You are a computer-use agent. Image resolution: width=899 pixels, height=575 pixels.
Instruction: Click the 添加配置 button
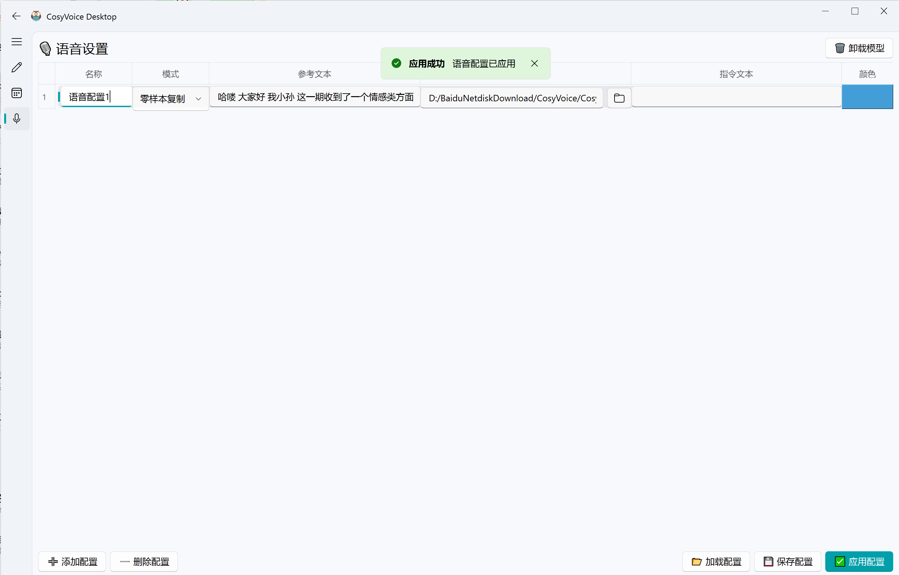click(x=72, y=561)
